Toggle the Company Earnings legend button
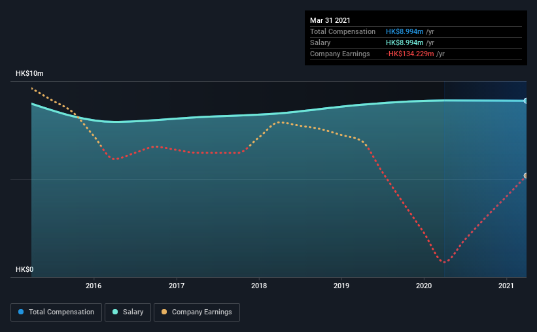 click(x=197, y=312)
